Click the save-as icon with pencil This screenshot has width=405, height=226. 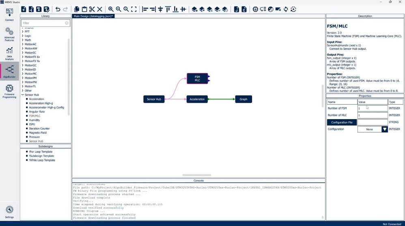47,9
